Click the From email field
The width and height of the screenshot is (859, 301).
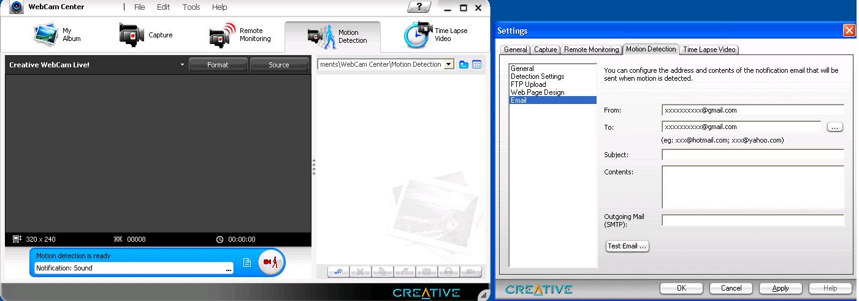[753, 110]
